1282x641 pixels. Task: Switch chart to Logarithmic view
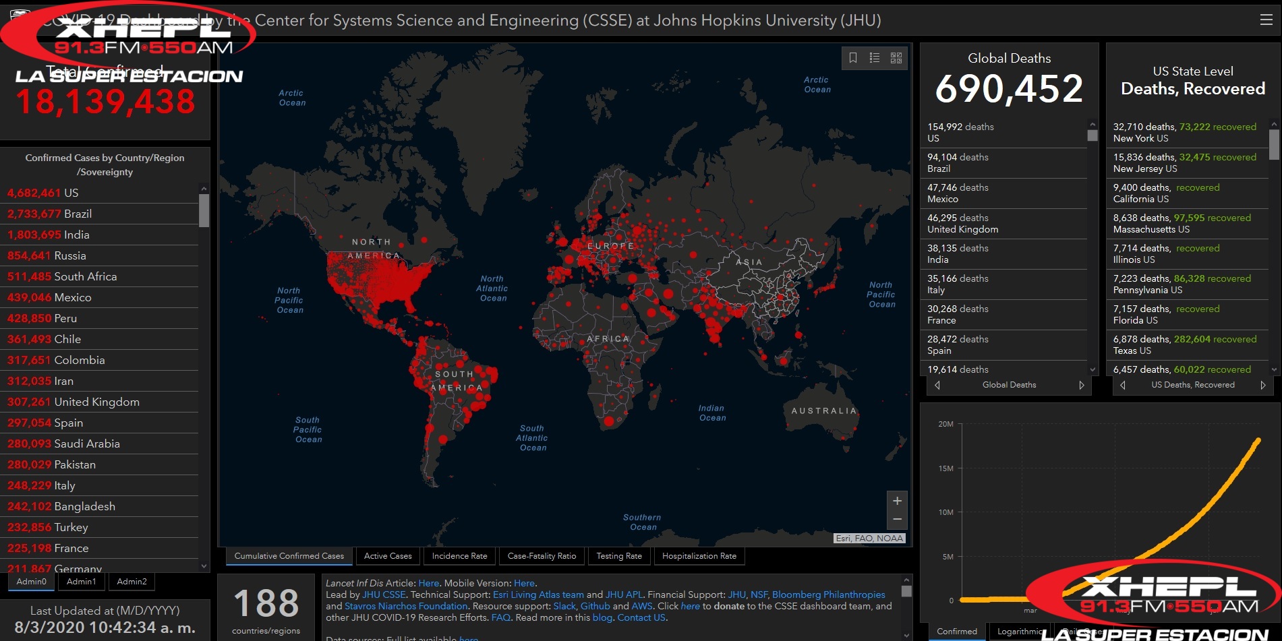pos(1019,632)
